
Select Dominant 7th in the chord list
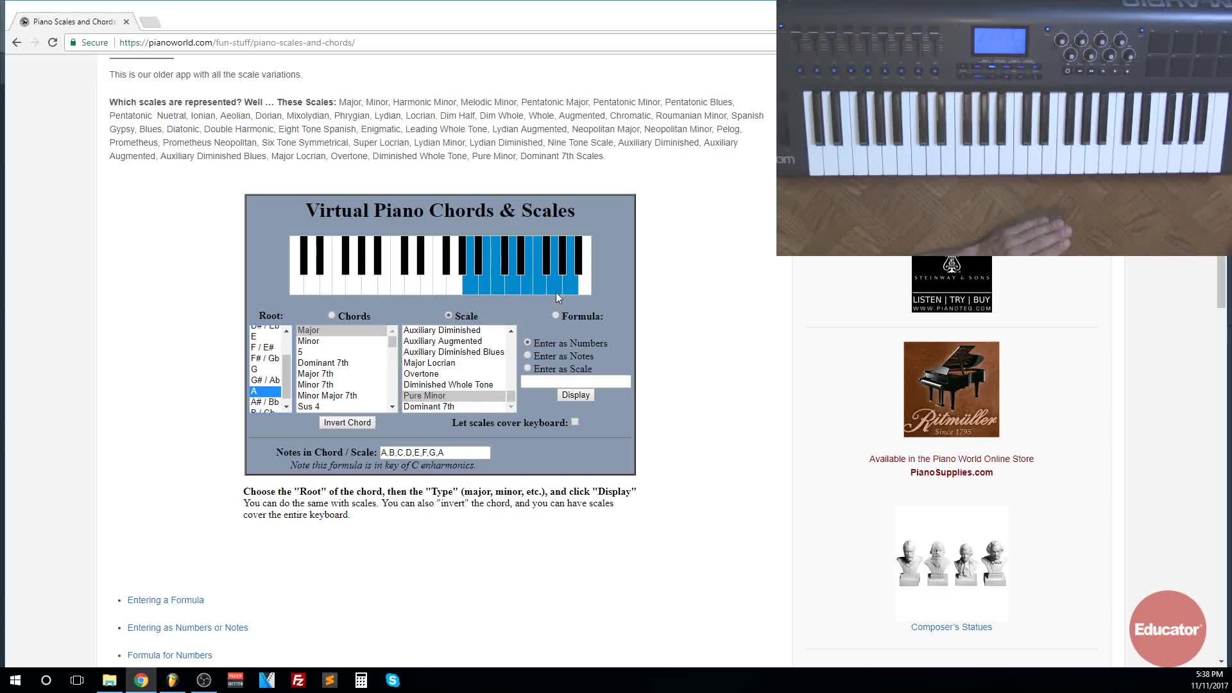point(323,363)
